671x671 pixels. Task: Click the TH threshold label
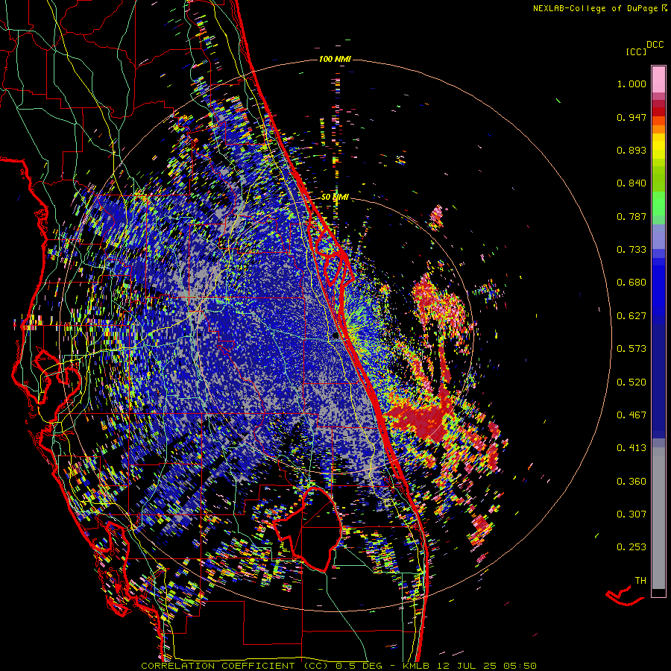tap(640, 581)
